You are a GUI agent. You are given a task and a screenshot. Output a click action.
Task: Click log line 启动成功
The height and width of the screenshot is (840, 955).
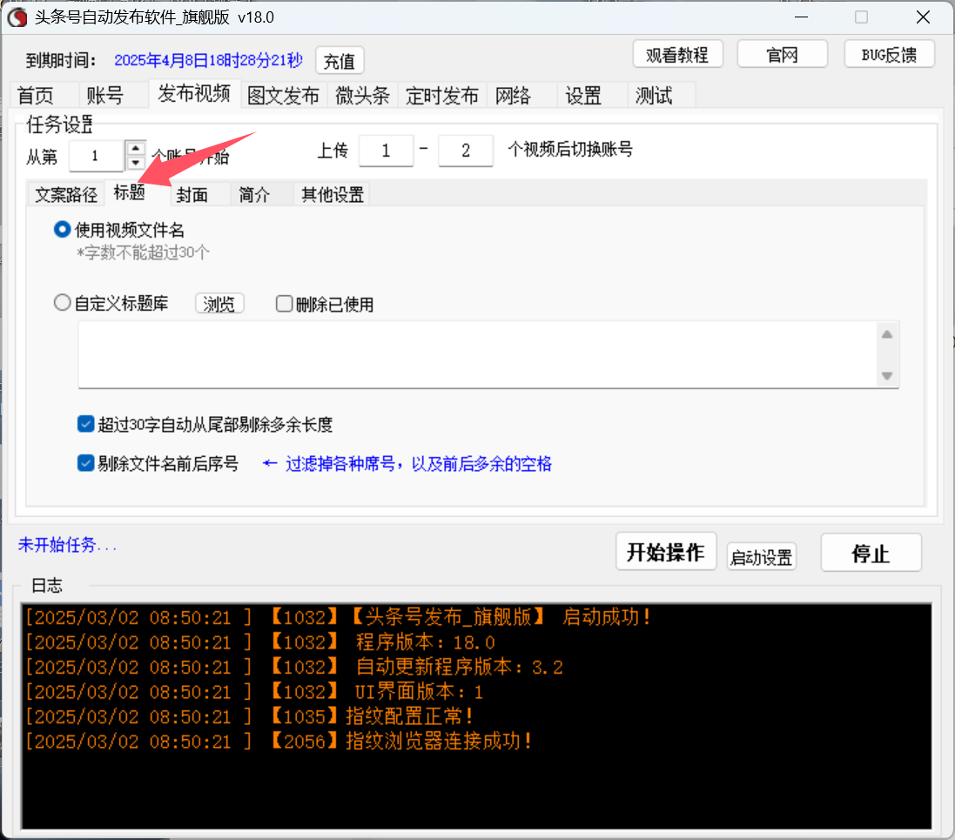click(x=337, y=617)
